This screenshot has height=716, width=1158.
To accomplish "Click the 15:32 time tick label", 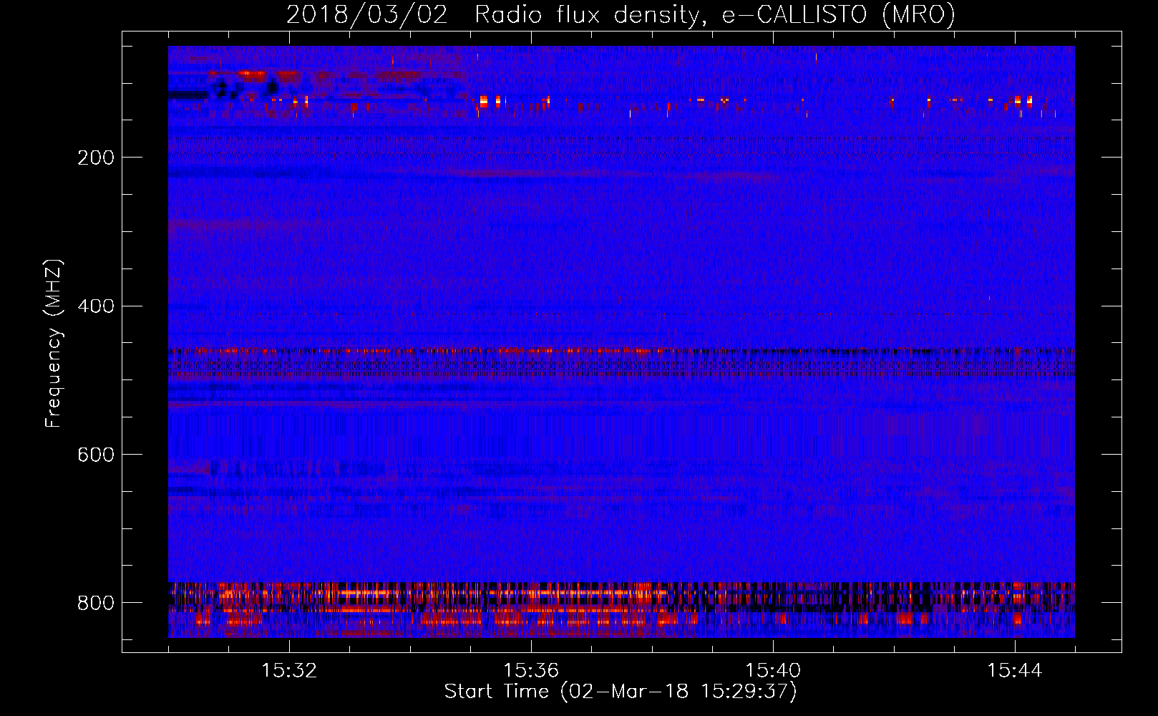I will pyautogui.click(x=289, y=671).
